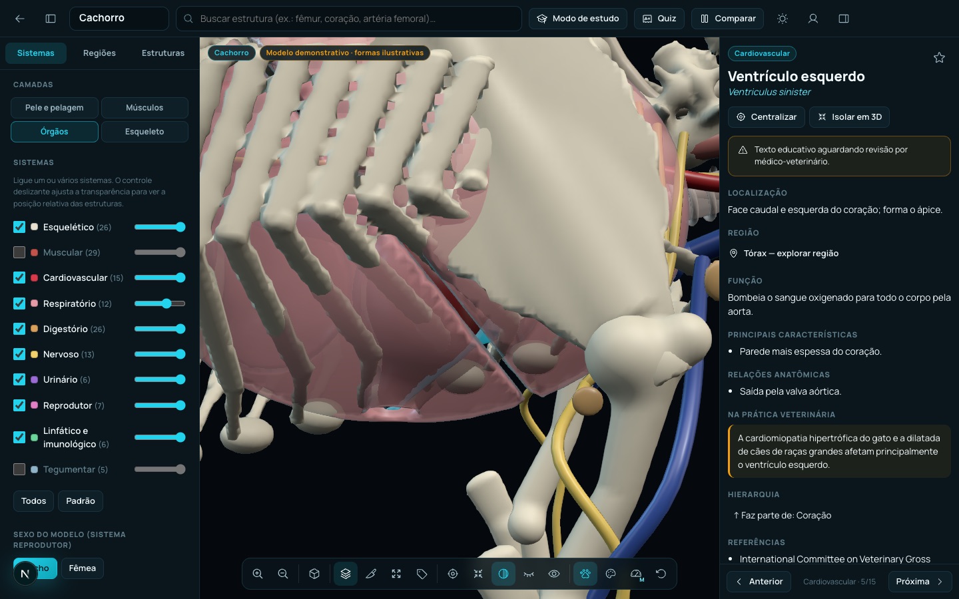The height and width of the screenshot is (599, 959).
Task: Select the Esqueleto layer button
Action: point(145,132)
